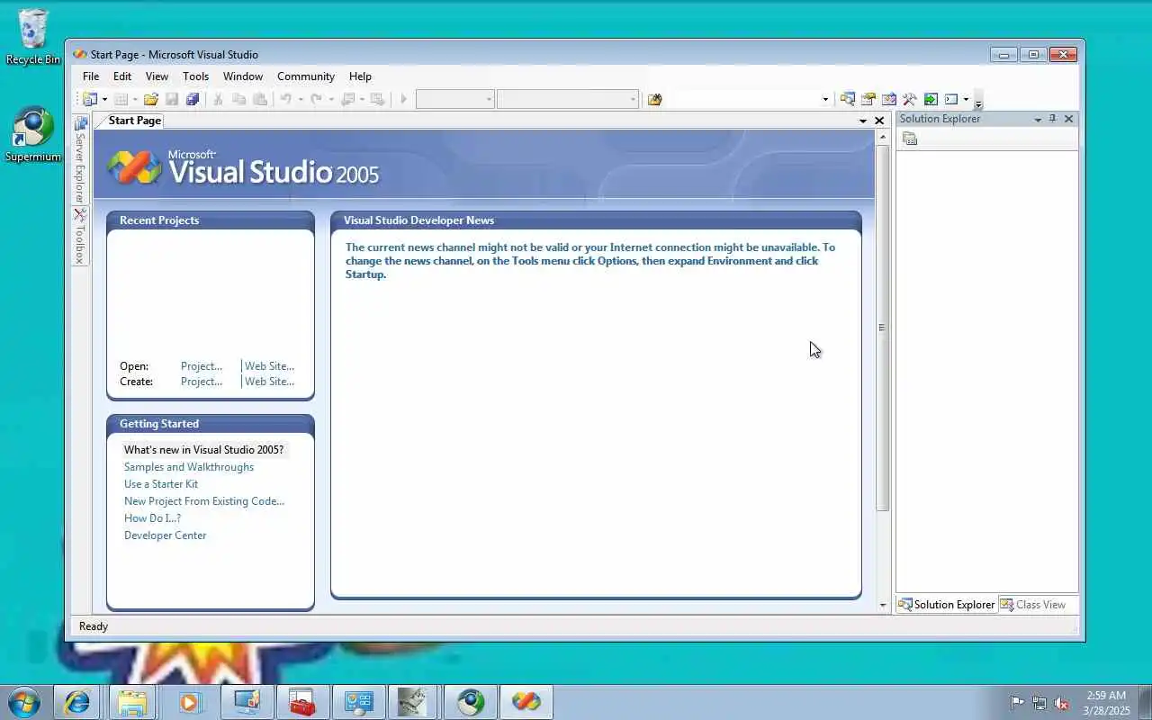Expand the New Project dropdown arrow
This screenshot has width=1152, height=720.
click(x=104, y=99)
